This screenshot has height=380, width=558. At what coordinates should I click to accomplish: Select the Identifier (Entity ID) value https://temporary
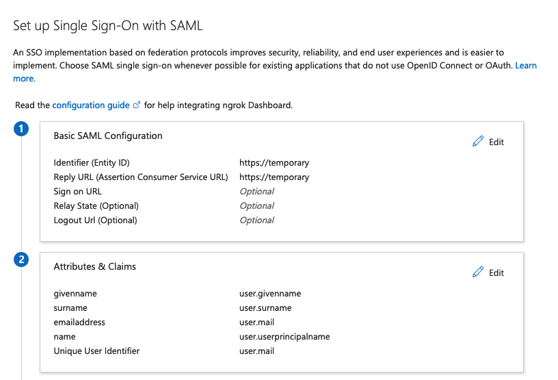pos(274,163)
